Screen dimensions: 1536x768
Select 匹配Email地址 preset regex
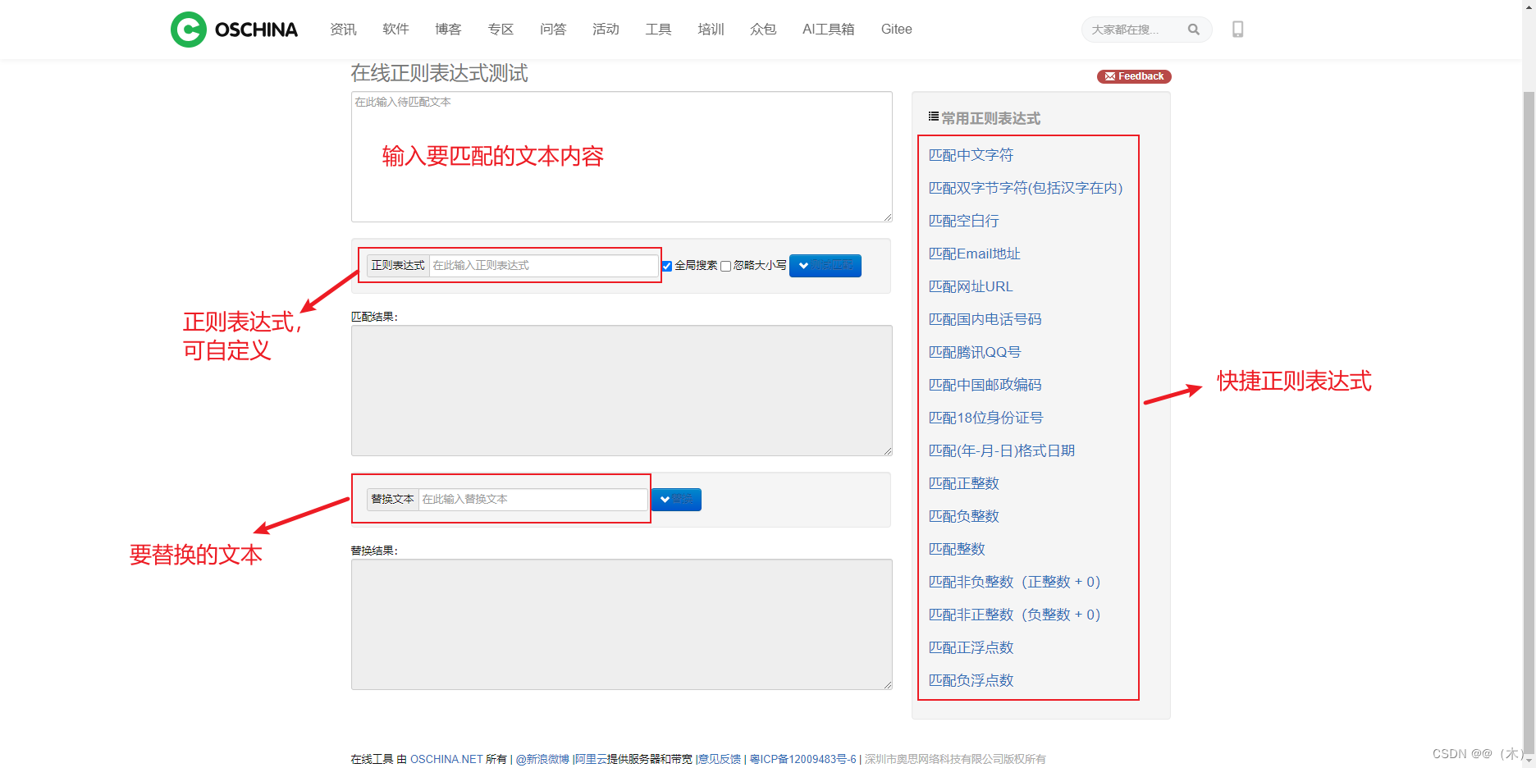[x=974, y=254]
